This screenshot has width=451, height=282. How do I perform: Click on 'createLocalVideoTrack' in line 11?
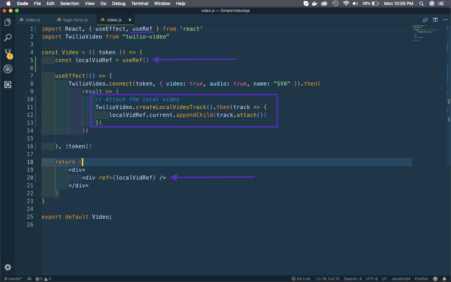(x=171, y=107)
